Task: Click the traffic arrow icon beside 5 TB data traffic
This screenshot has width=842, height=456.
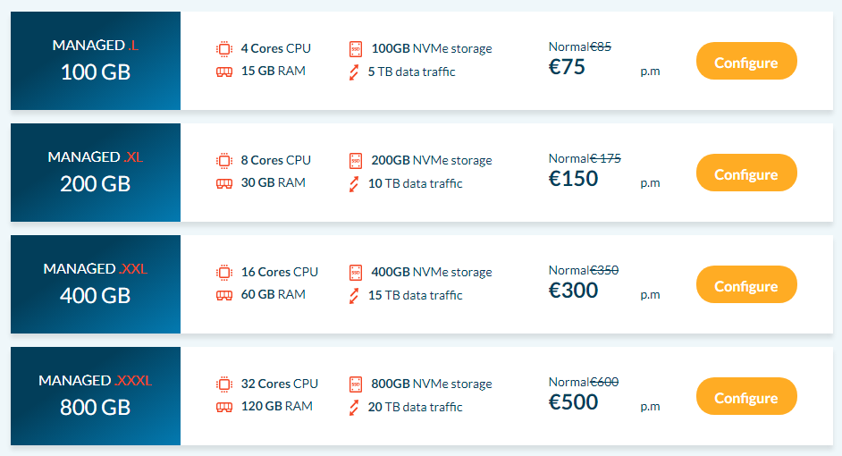Action: (x=353, y=72)
